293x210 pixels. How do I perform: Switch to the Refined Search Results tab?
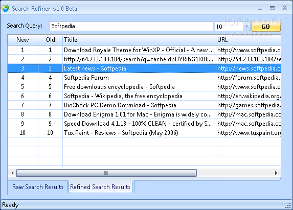click(x=100, y=187)
